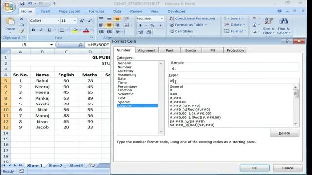312x175 pixels.
Task: Increase font size with the large A icon
Action: coord(81,21)
